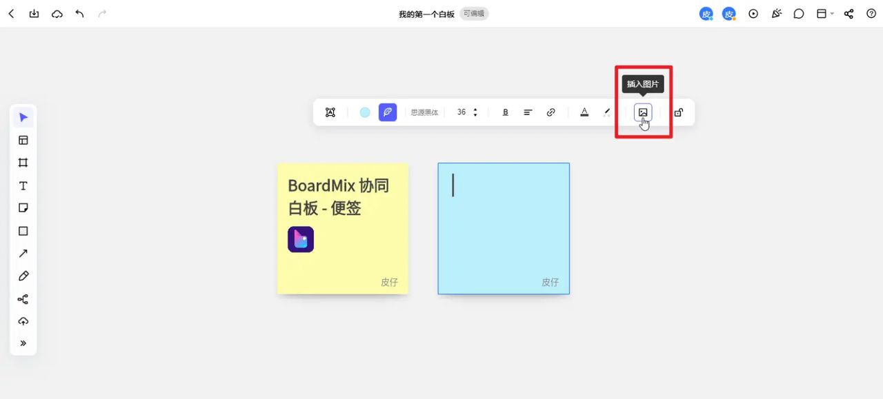The height and width of the screenshot is (399, 883).
Task: Select the arrow connector tool
Action: click(x=23, y=254)
